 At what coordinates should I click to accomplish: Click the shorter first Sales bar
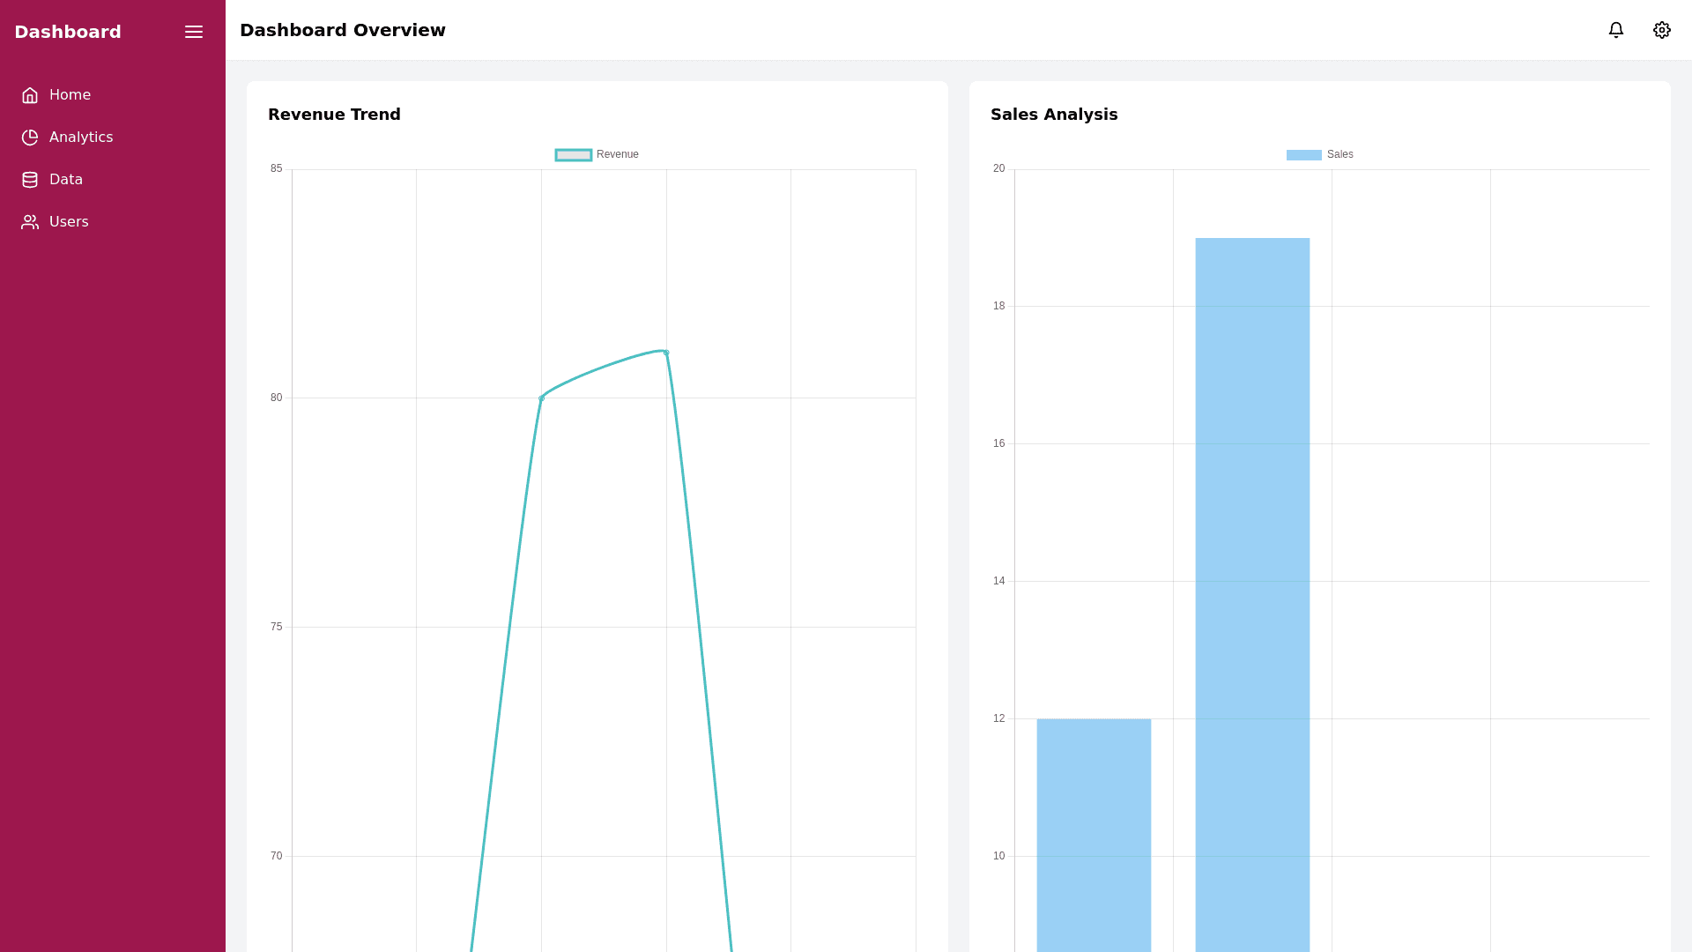1094,833
